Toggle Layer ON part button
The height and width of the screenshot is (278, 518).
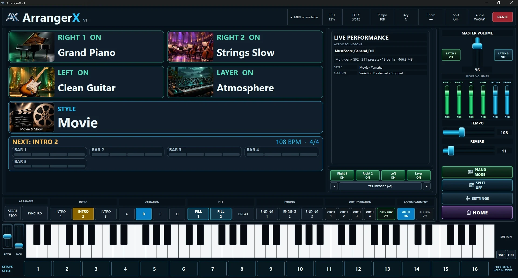(x=418, y=175)
